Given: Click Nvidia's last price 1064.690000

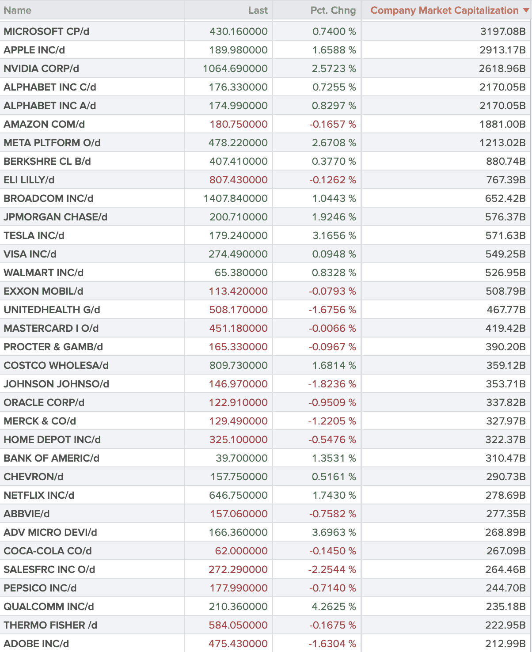Looking at the screenshot, I should tap(235, 68).
